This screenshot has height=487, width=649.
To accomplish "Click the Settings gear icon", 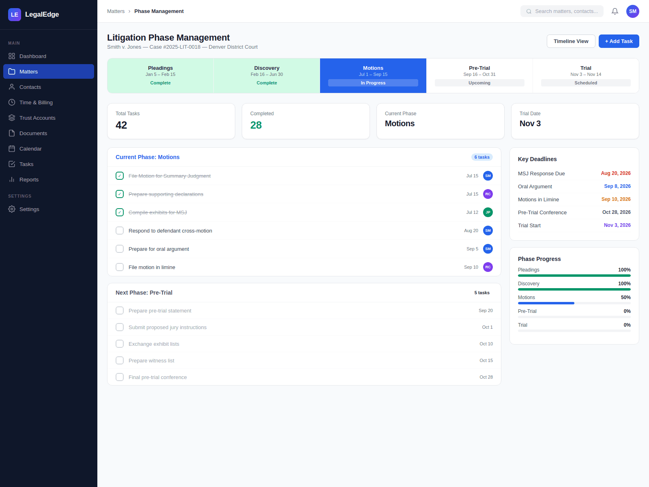I will pyautogui.click(x=12, y=209).
